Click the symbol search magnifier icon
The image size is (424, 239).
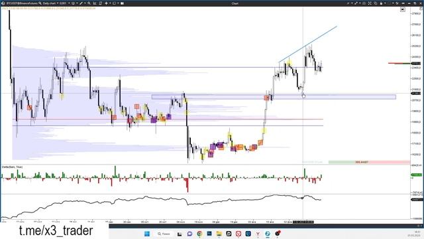pyautogui.click(x=40, y=3)
